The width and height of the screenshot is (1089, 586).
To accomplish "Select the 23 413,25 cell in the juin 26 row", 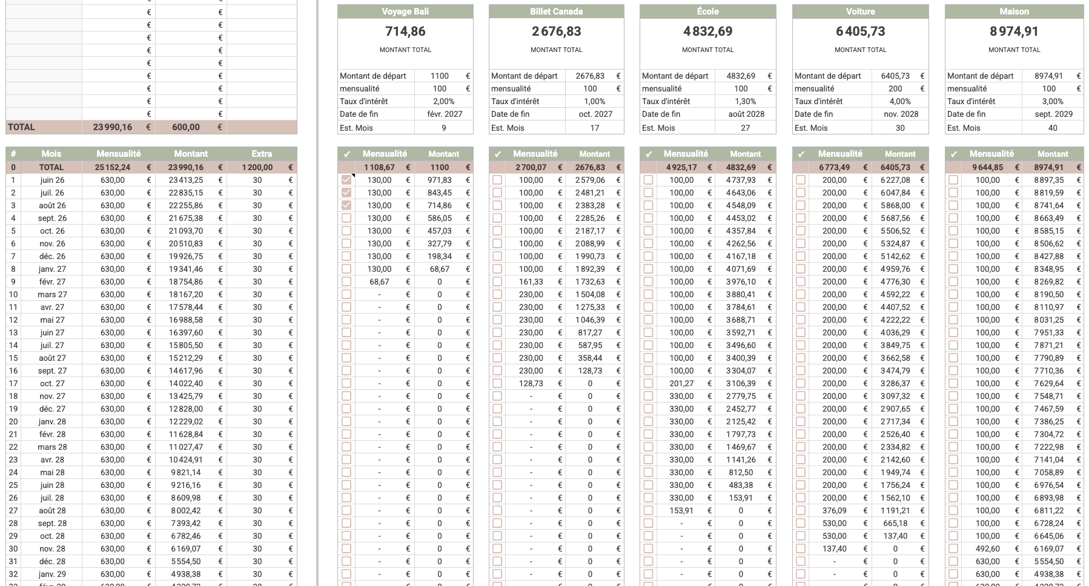I will click(x=185, y=180).
